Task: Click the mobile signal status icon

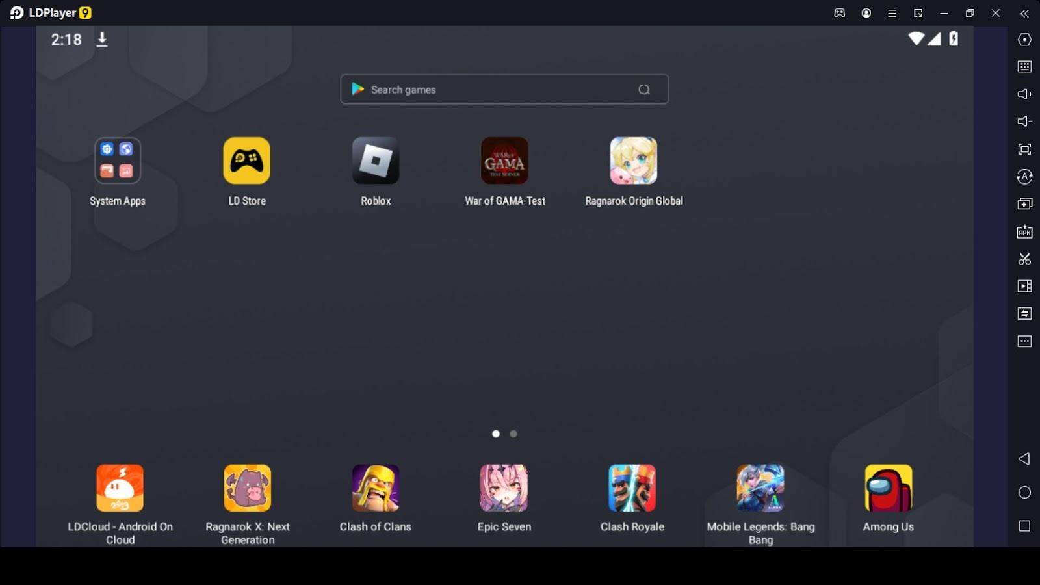Action: coord(935,39)
